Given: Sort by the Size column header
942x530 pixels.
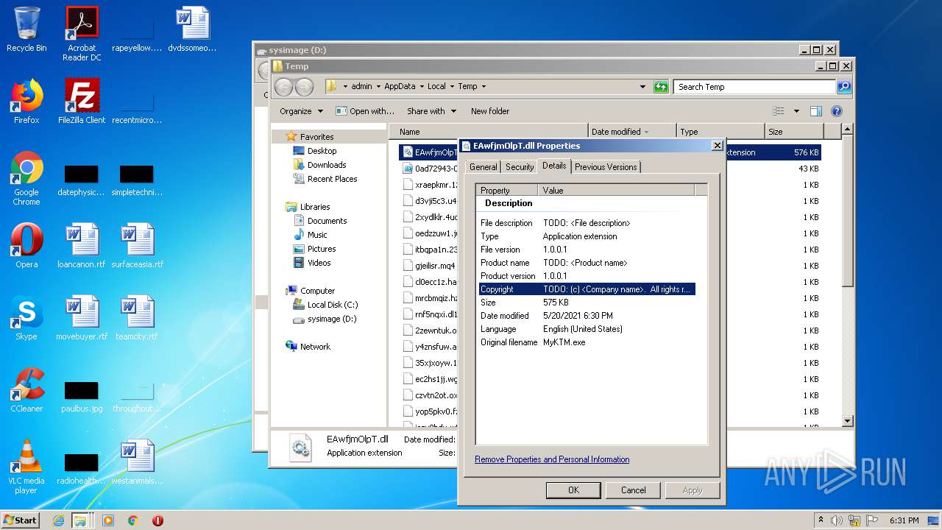Looking at the screenshot, I should [x=793, y=132].
